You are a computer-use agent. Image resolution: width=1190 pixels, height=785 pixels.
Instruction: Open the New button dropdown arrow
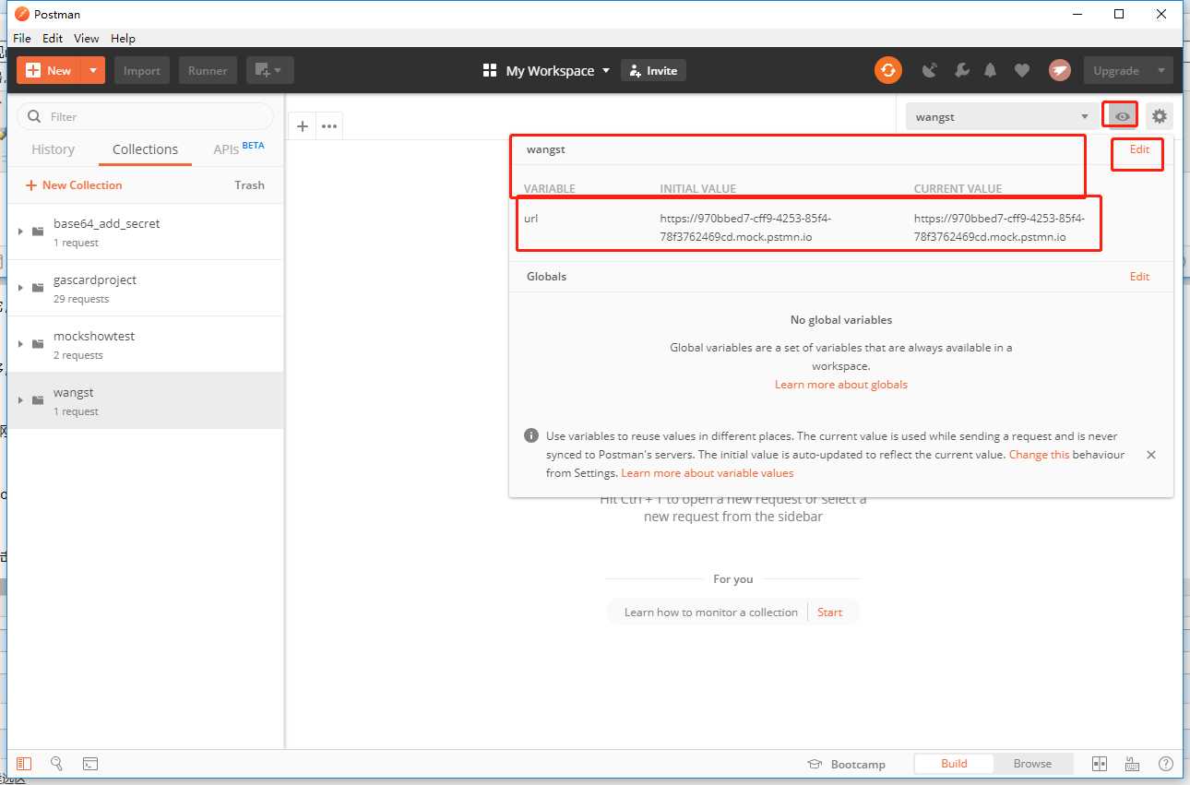click(93, 70)
